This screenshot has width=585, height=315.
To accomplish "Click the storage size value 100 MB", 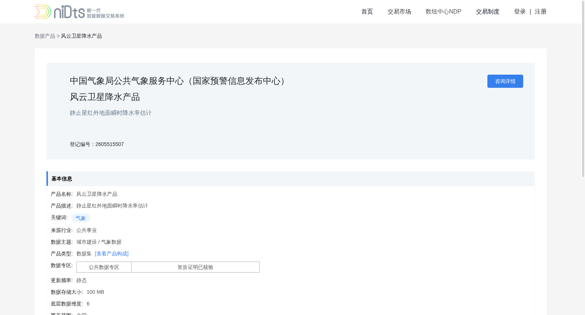I will tap(95, 292).
